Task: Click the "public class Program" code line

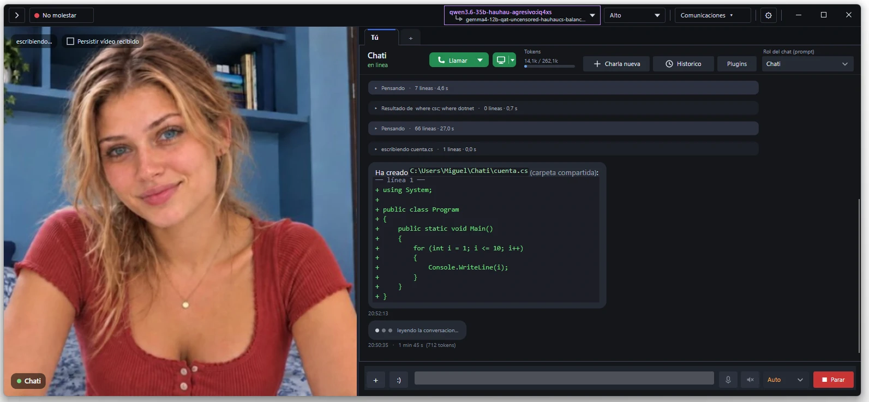Action: point(421,209)
